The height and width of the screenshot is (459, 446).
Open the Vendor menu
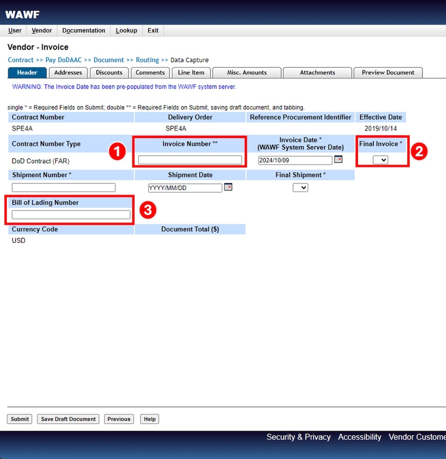point(42,31)
